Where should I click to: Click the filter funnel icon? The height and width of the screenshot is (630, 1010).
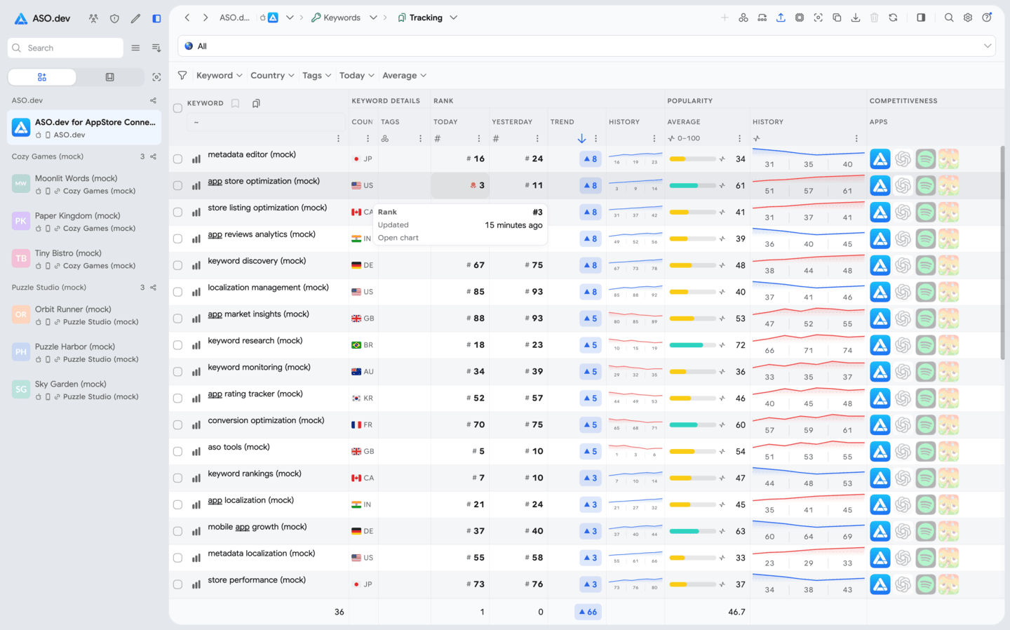click(182, 75)
